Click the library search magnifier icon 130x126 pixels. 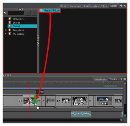point(5,13)
